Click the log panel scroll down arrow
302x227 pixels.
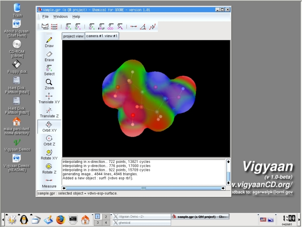pos(228,181)
